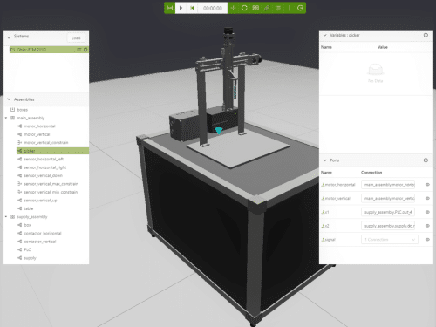The width and height of the screenshot is (436, 327).
Task: Click the motor_vertical connection input field
Action: pos(388,198)
